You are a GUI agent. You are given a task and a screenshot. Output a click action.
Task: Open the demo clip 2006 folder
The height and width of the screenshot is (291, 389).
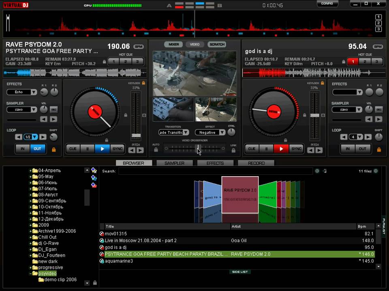58,280
